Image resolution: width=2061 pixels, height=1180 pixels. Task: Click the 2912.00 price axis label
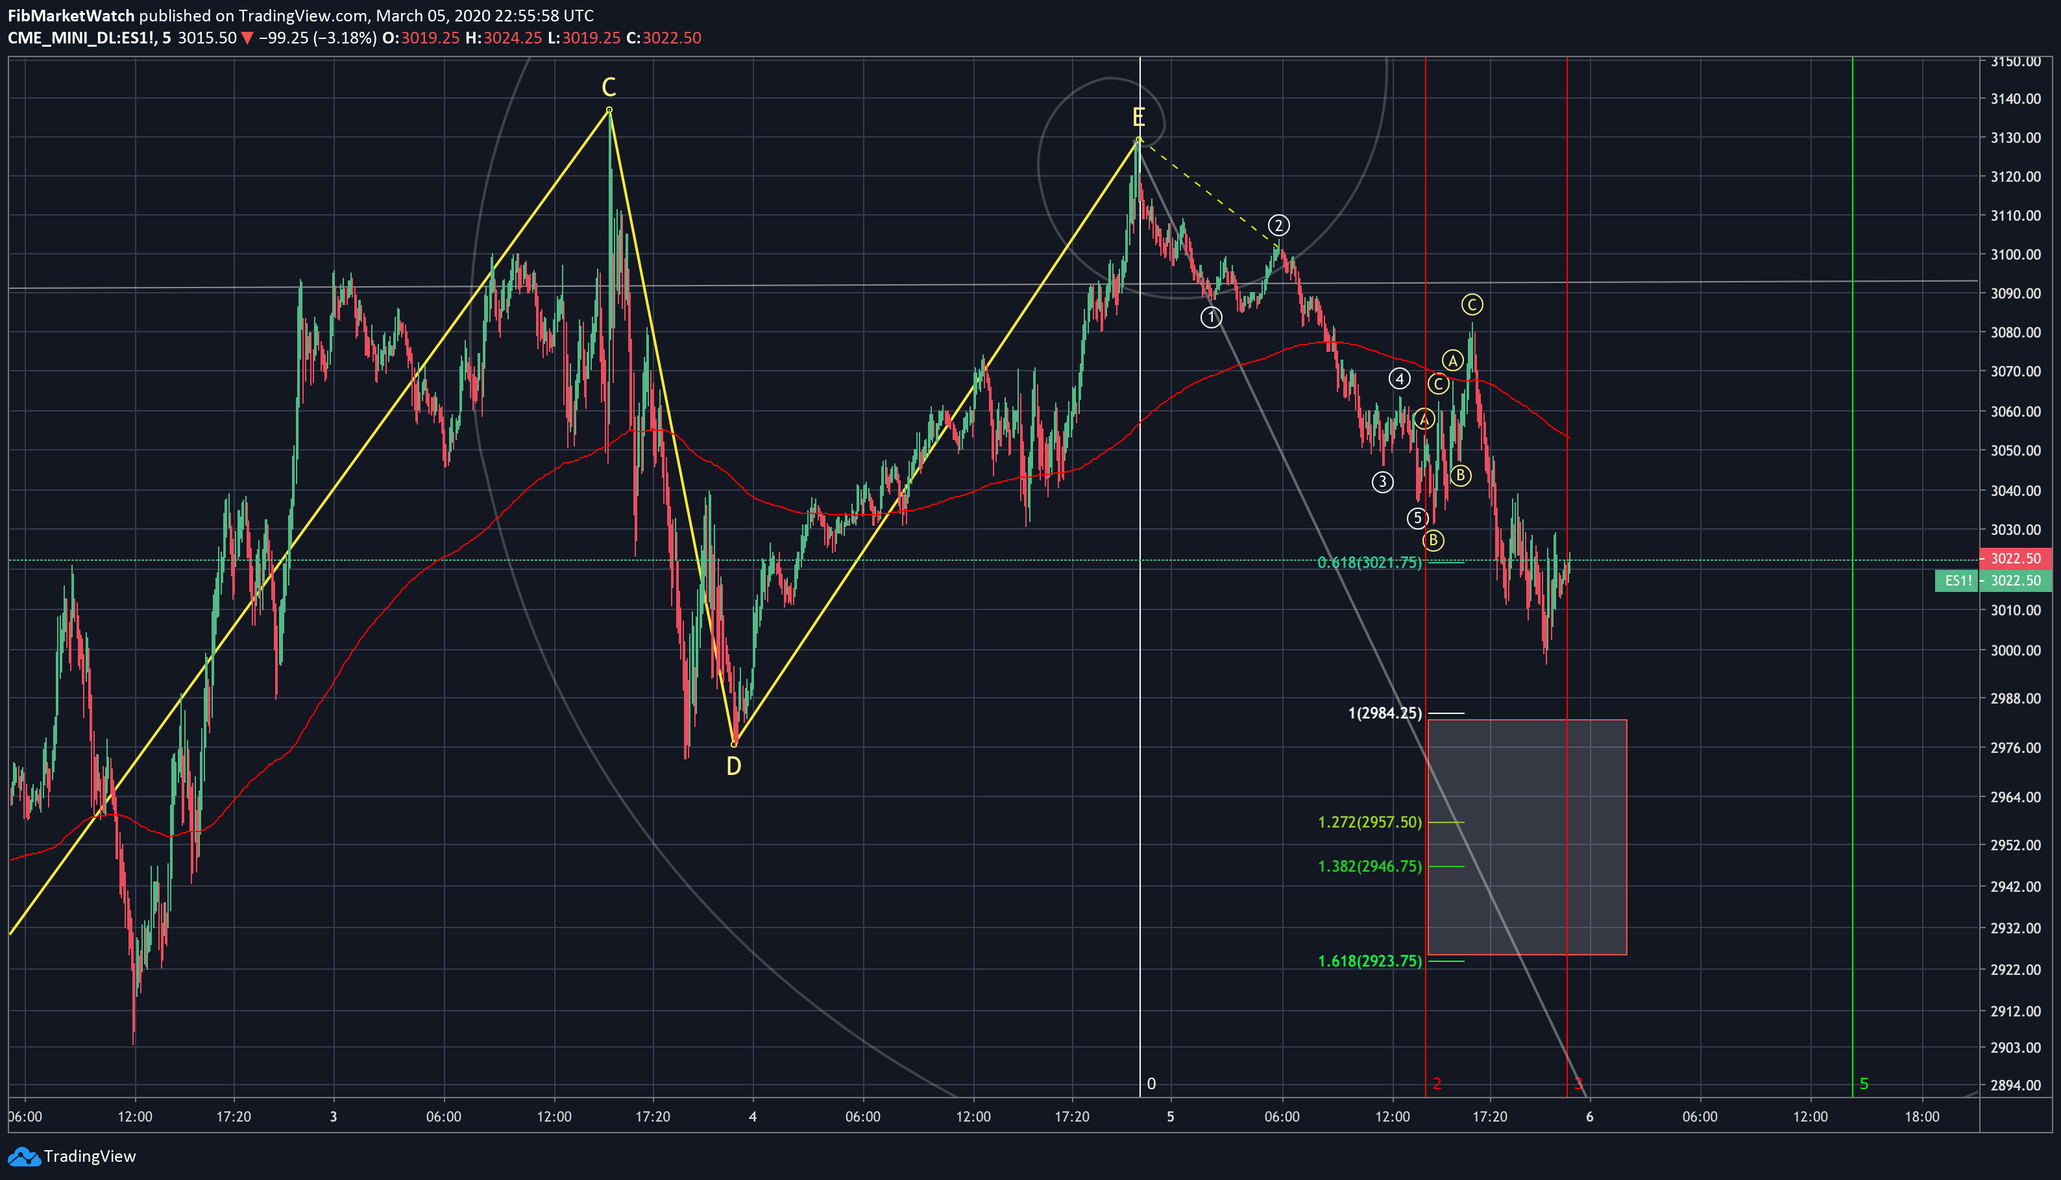click(2015, 1011)
